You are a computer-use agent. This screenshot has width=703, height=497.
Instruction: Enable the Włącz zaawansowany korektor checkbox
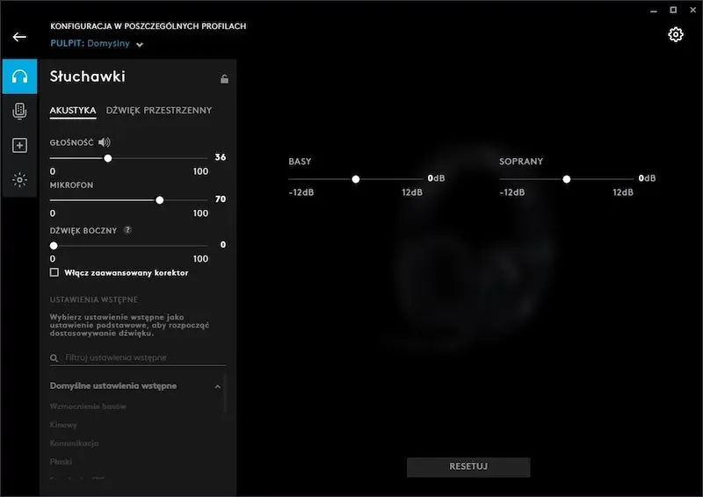[54, 273]
